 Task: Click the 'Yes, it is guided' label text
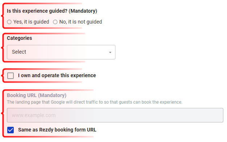(31, 22)
